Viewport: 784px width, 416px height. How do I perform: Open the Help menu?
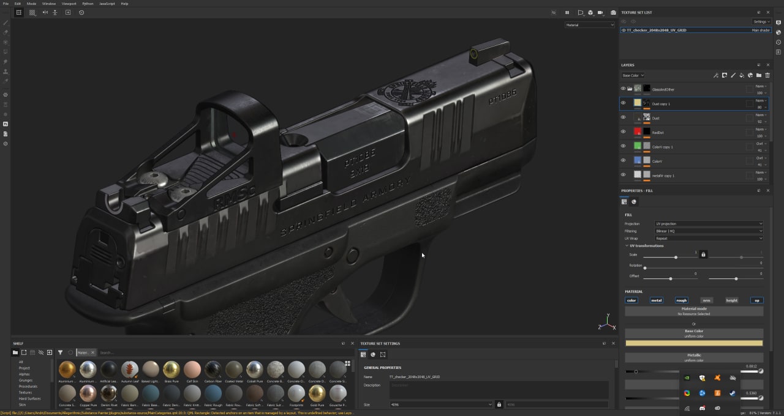point(124,4)
